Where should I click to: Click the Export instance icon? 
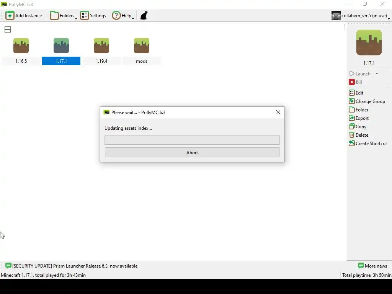click(352, 118)
